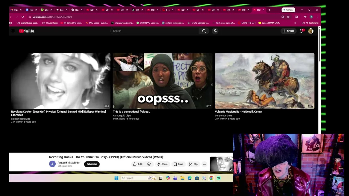This screenshot has width=349, height=196.
Task: Open channel avatar for Андрей Михайлин
Action: (52, 164)
